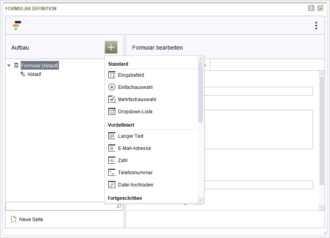The height and width of the screenshot is (238, 330).
Task: Click the Neue Seite button
Action: coord(27,220)
